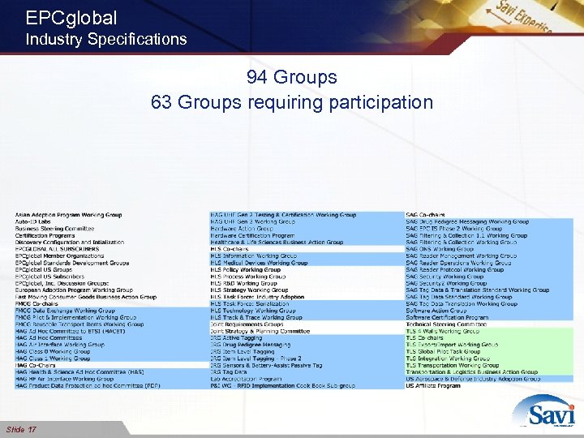Click "TLS 4 Walls Working Group"

(443, 331)
